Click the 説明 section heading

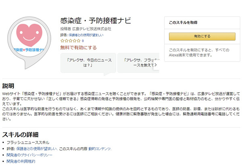pos(8,86)
